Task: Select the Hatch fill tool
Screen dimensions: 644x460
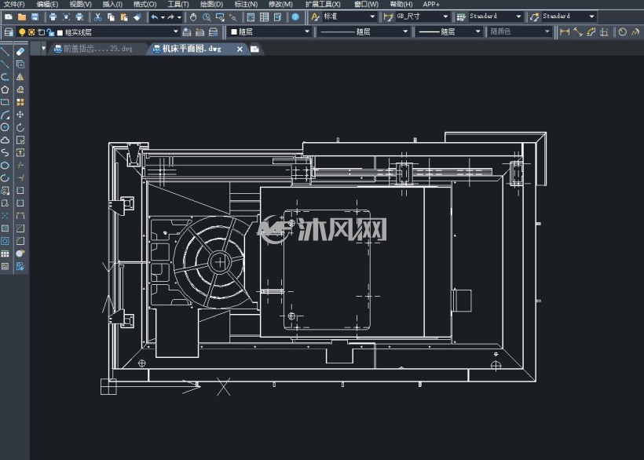Action: [5, 228]
